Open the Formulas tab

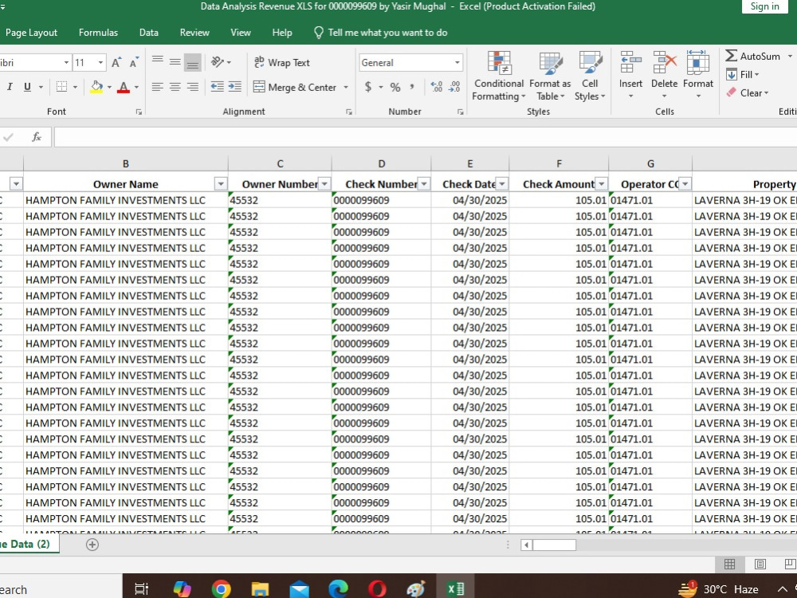(x=98, y=33)
